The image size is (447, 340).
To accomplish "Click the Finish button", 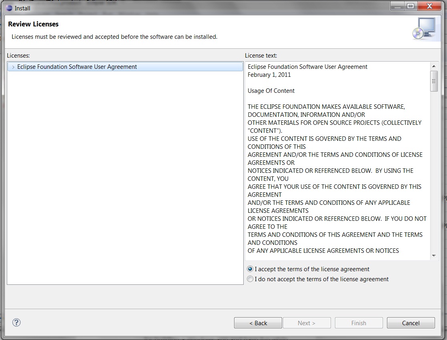I will [x=359, y=323].
